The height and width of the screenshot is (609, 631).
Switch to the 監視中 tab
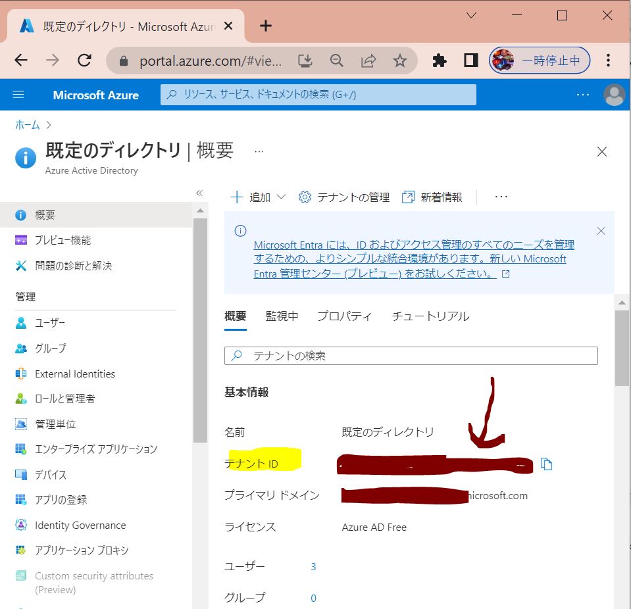coord(282,316)
